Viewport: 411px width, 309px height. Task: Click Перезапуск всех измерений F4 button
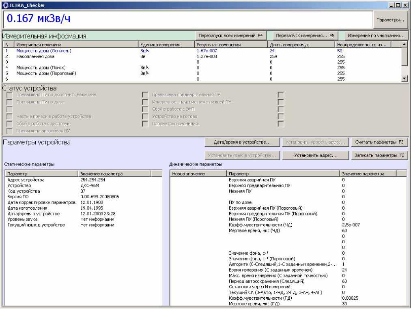tap(230, 36)
